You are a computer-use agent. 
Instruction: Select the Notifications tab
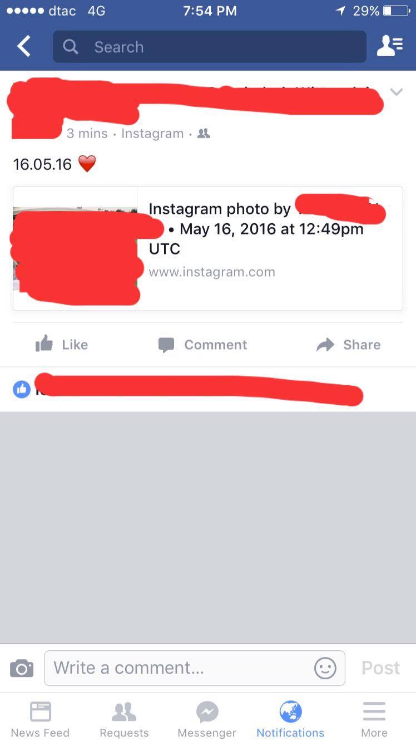click(x=290, y=719)
